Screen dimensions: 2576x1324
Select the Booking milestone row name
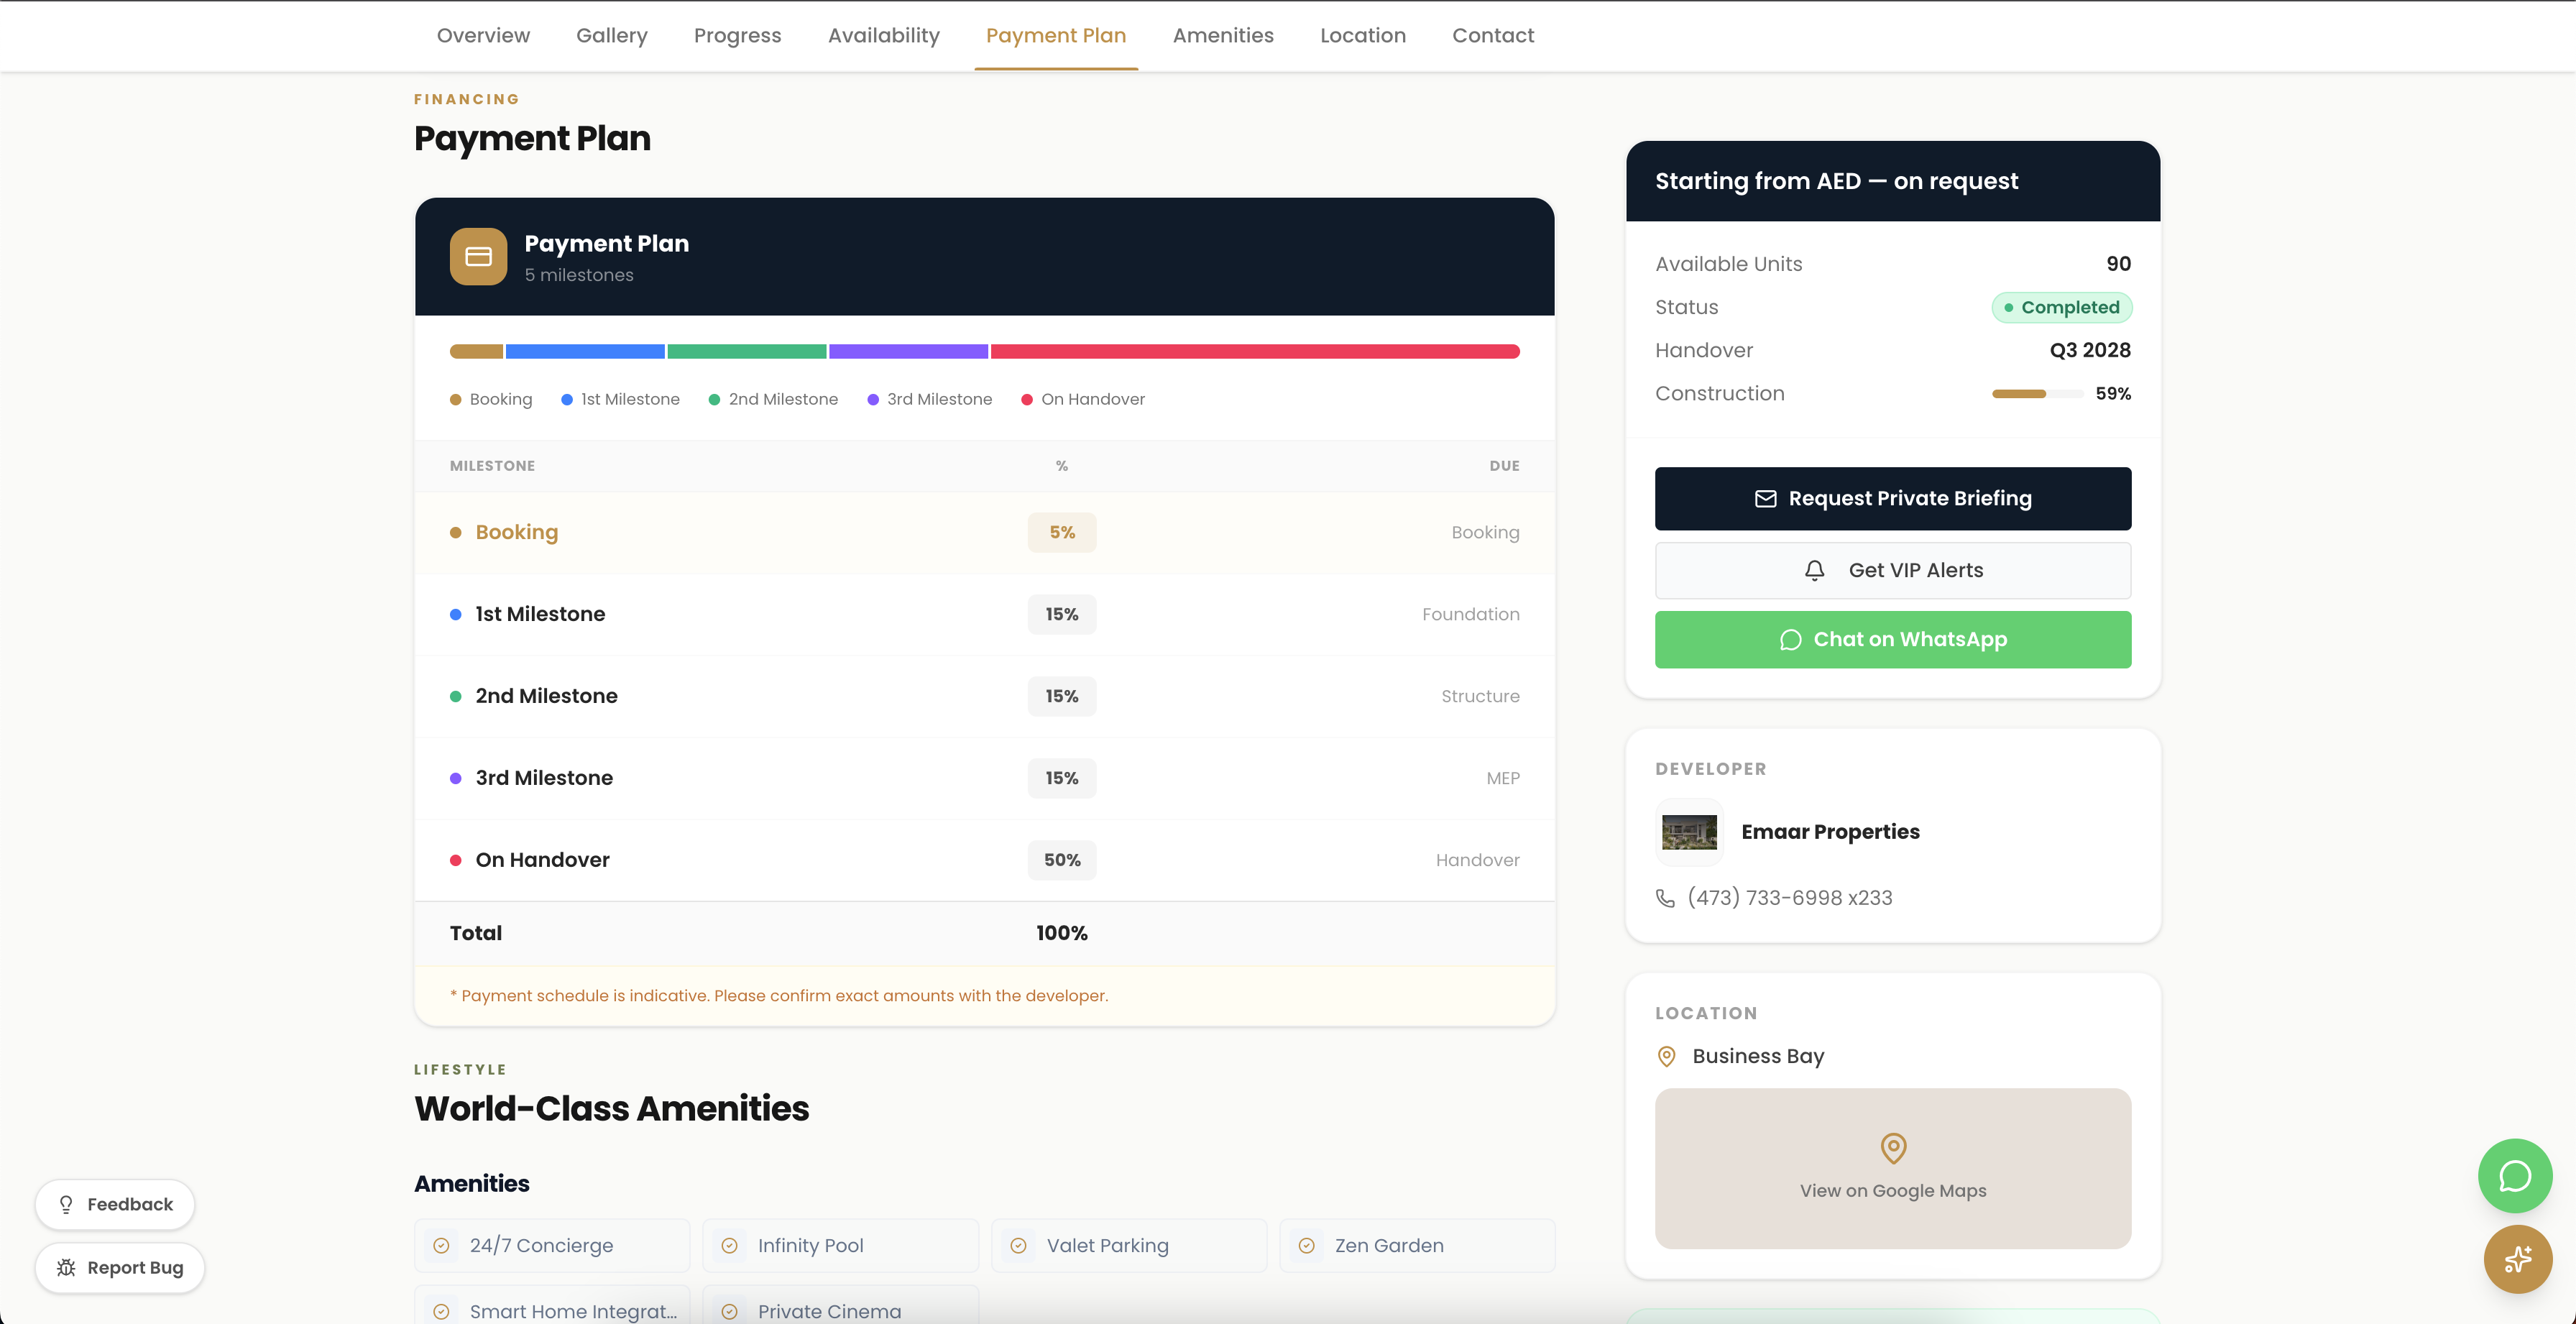coord(517,532)
